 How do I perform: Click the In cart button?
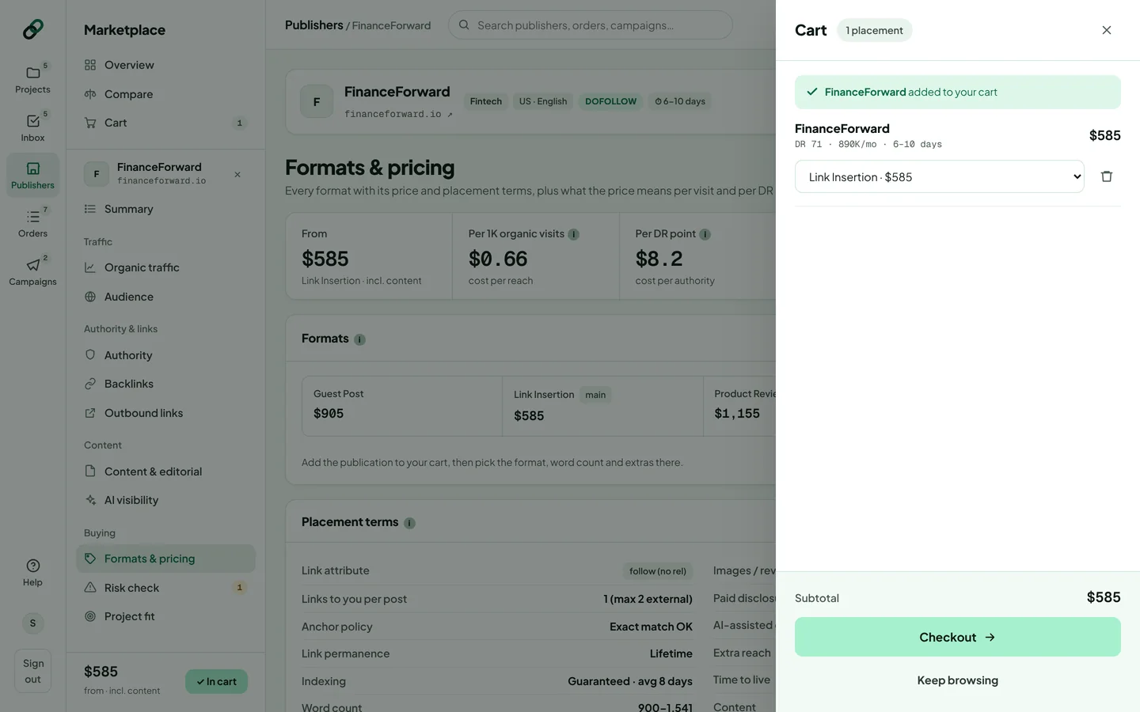[x=216, y=681]
